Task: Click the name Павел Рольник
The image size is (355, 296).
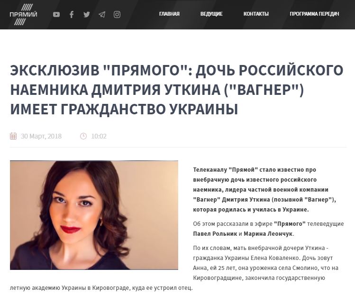Action: click(215, 234)
